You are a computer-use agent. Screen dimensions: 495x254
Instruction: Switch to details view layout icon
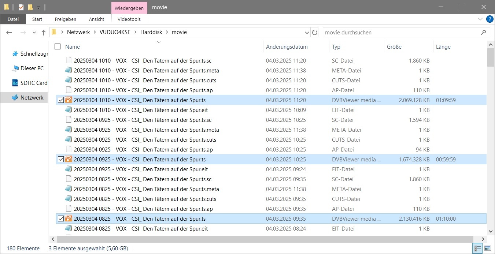coord(478,249)
